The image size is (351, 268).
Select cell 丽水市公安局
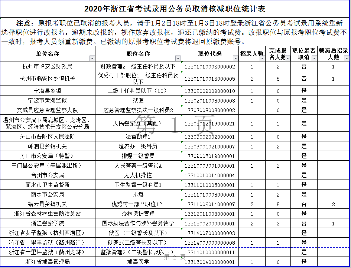pyautogui.click(x=48, y=194)
